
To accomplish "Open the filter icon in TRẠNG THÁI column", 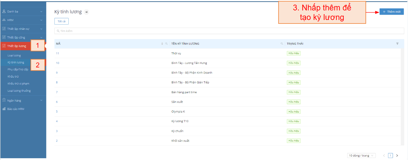I will pos(397,44).
